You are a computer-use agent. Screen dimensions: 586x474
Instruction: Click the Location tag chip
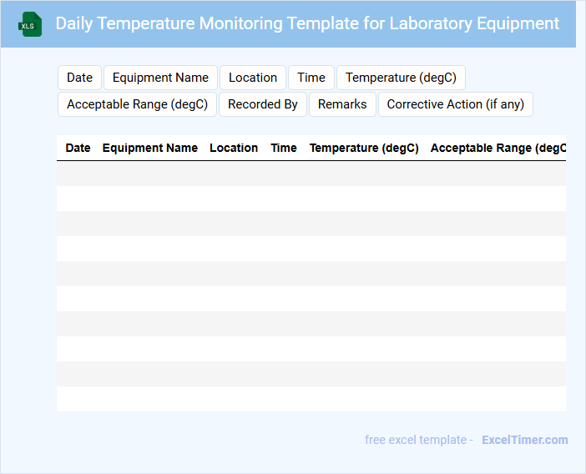tap(252, 78)
